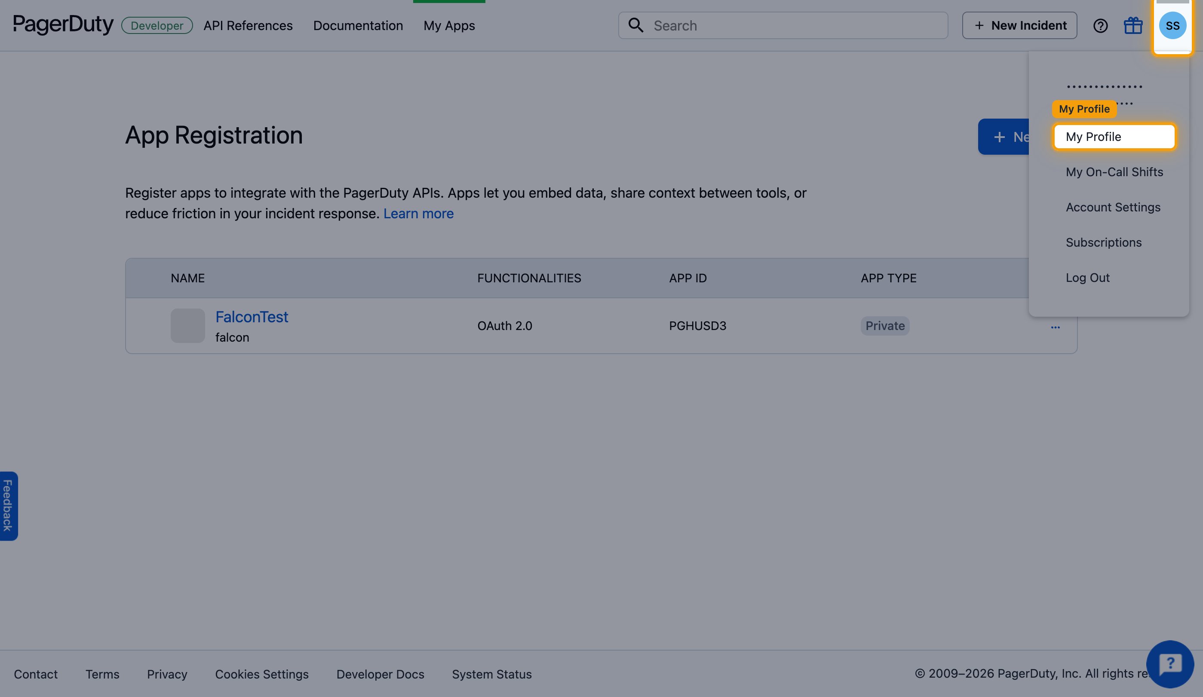The image size is (1203, 697).
Task: Open the Contact footer link
Action: [x=36, y=674]
